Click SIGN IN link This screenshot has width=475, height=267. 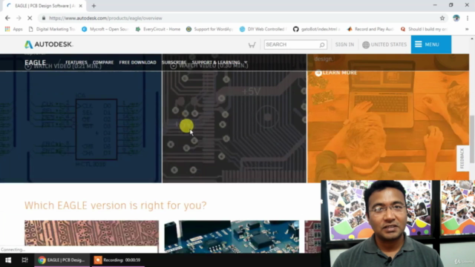tap(344, 44)
